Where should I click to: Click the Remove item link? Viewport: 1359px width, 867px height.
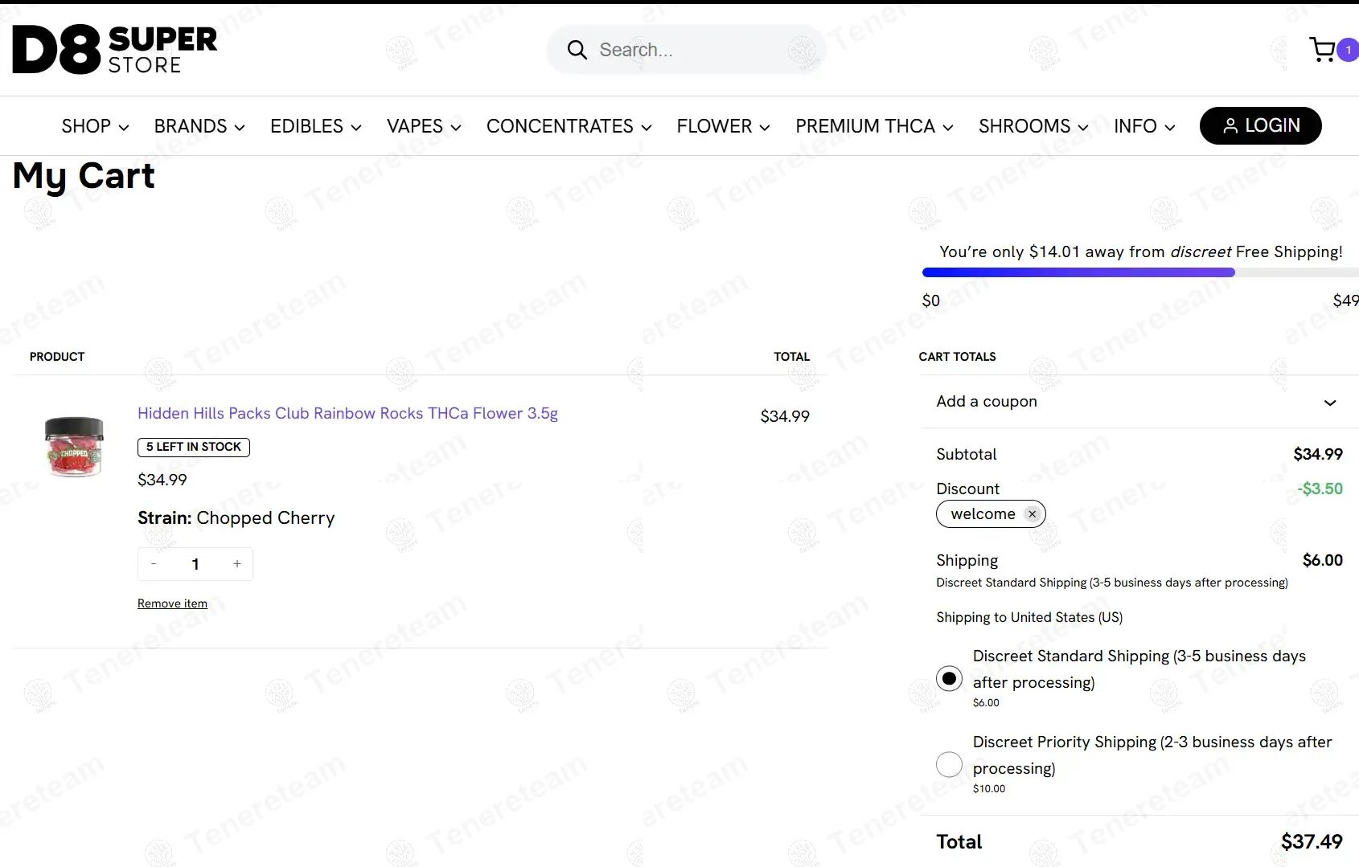[x=172, y=603]
